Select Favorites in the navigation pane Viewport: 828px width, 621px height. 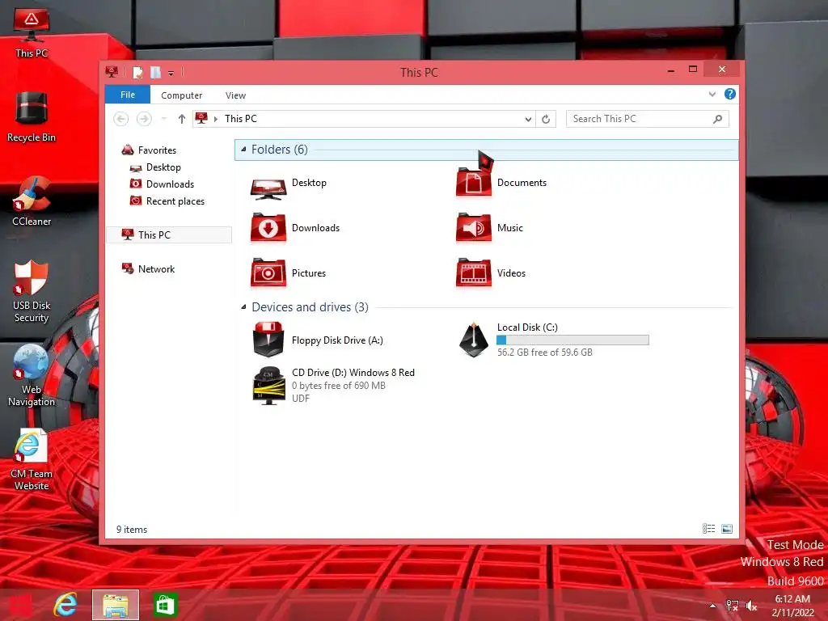(157, 150)
